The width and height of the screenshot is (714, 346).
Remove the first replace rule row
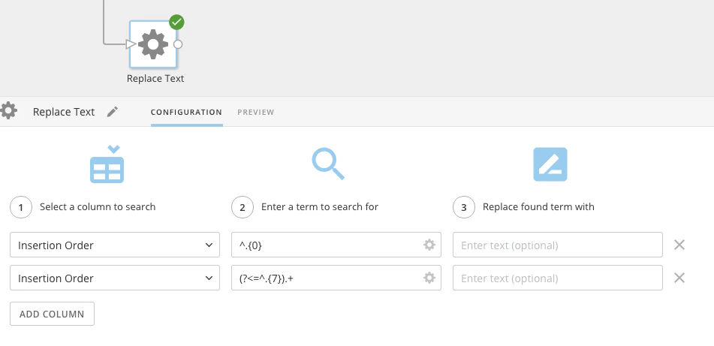pos(679,245)
